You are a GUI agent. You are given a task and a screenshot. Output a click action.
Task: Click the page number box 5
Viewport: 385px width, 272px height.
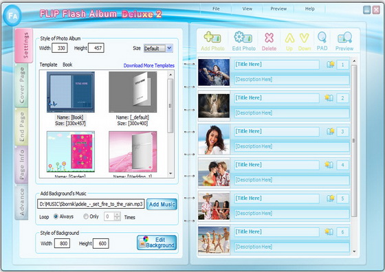342,199
